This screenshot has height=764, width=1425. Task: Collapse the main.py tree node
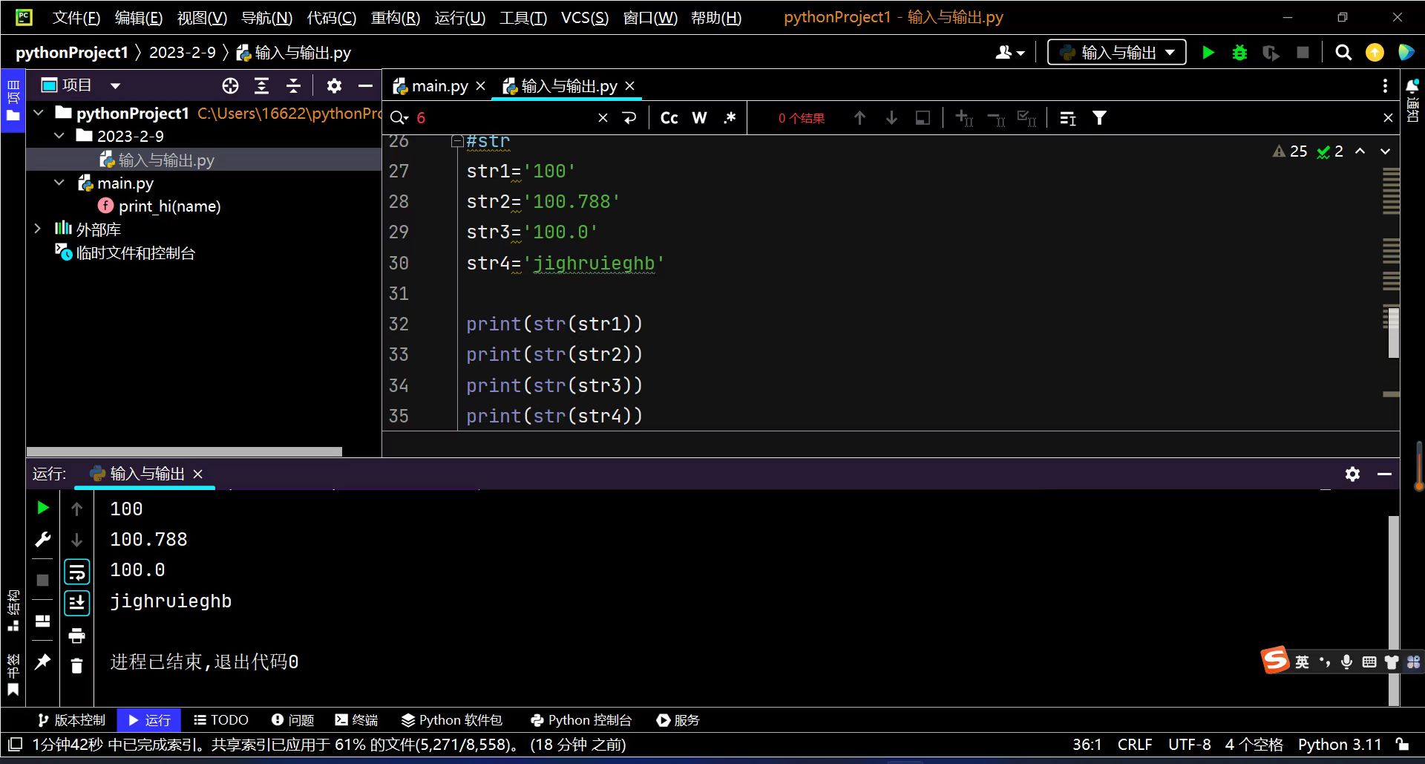(x=59, y=183)
